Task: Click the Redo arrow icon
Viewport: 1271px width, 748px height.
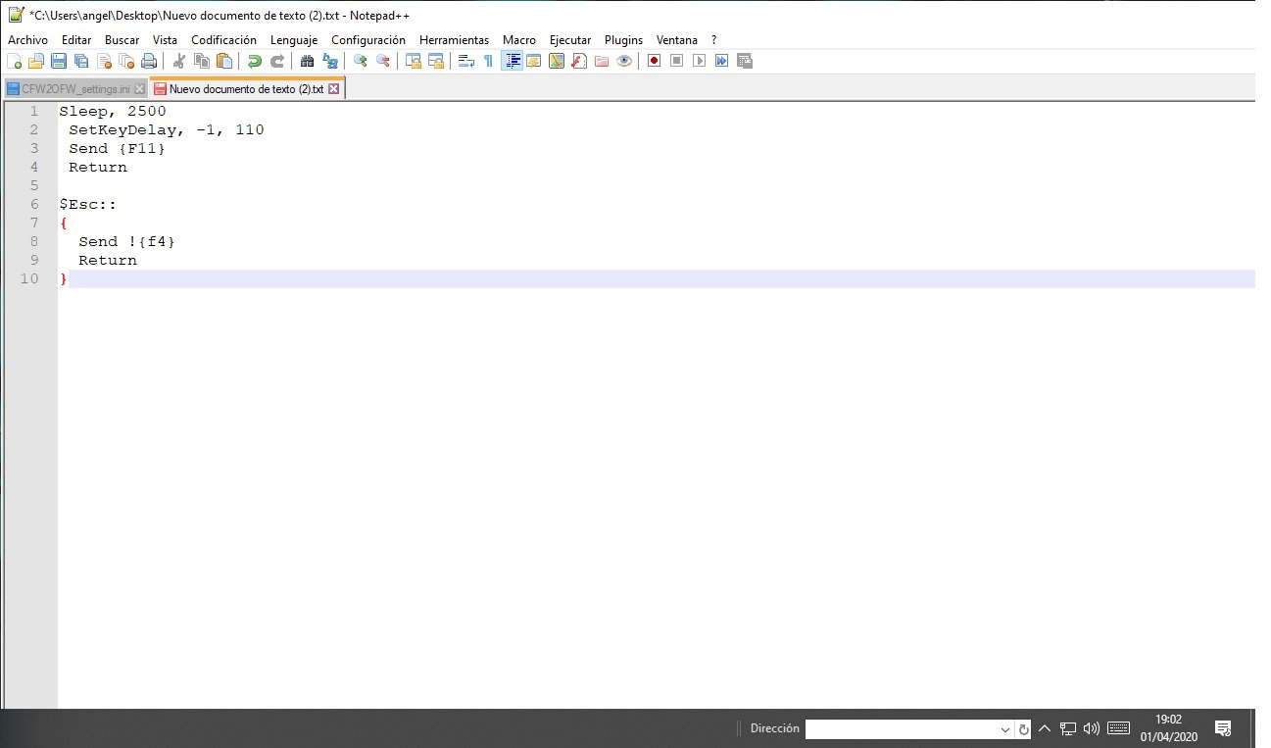Action: (x=277, y=61)
